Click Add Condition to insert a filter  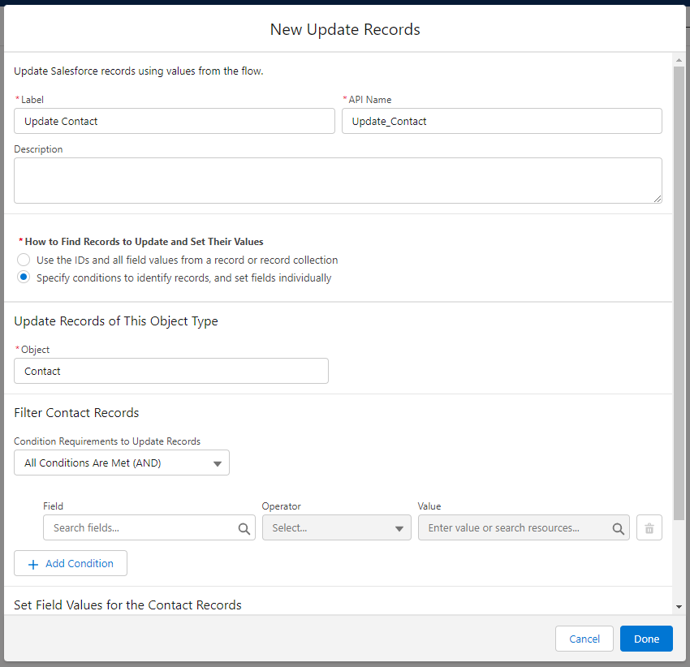(71, 563)
